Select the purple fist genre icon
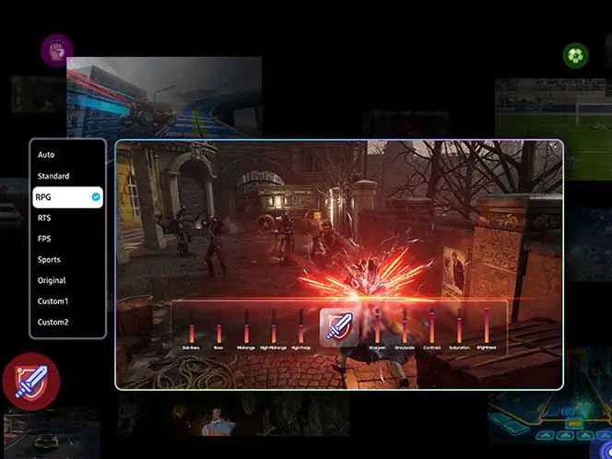 [x=56, y=49]
